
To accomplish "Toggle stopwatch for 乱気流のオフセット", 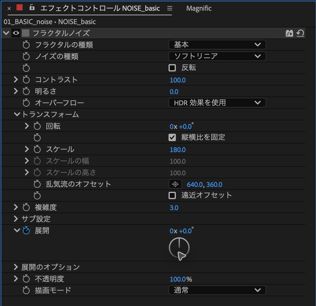I will click(37, 184).
